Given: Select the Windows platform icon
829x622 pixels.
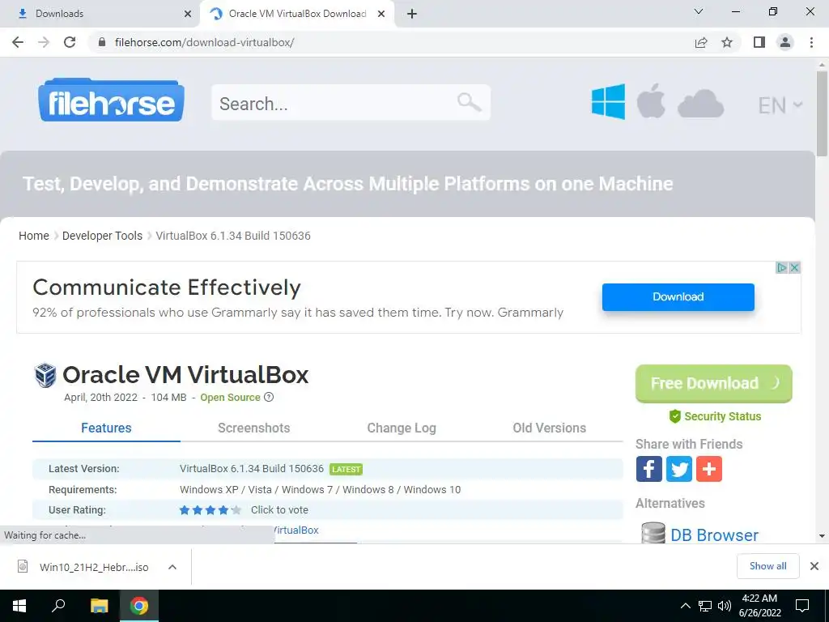Looking at the screenshot, I should click(608, 101).
